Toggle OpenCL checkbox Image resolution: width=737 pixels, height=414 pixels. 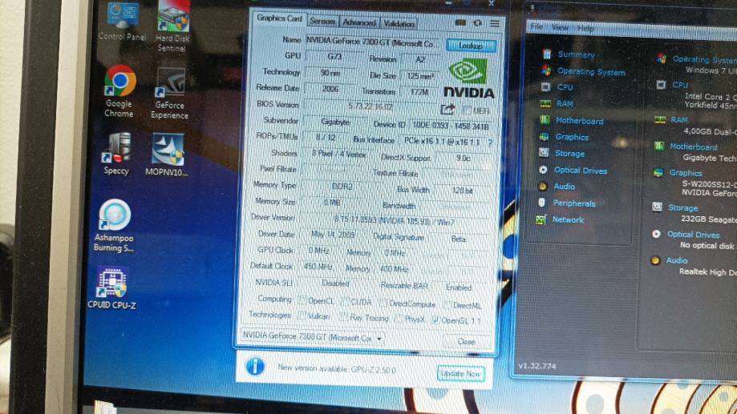(302, 301)
